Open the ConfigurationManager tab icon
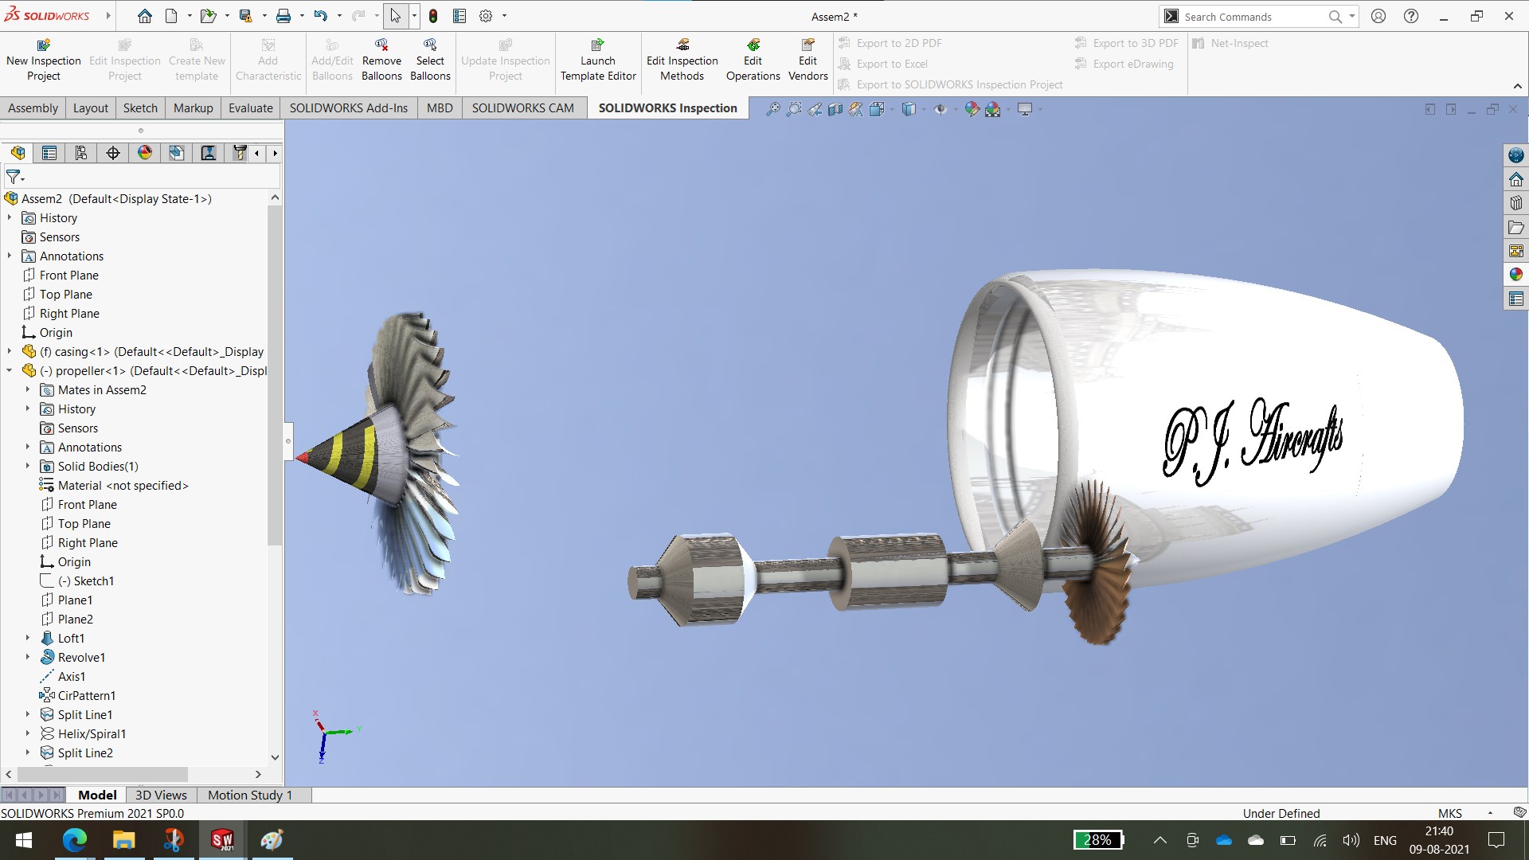Viewport: 1529px width, 860px height. point(81,153)
